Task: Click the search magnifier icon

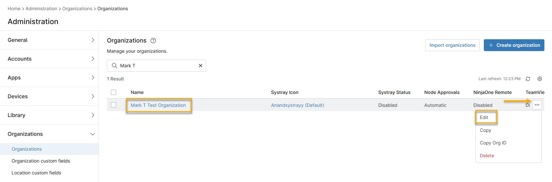Action: click(115, 66)
